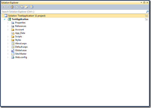This screenshot has width=151, height=108.
Task: Click the Properties folder icon
Action: click(13, 23)
